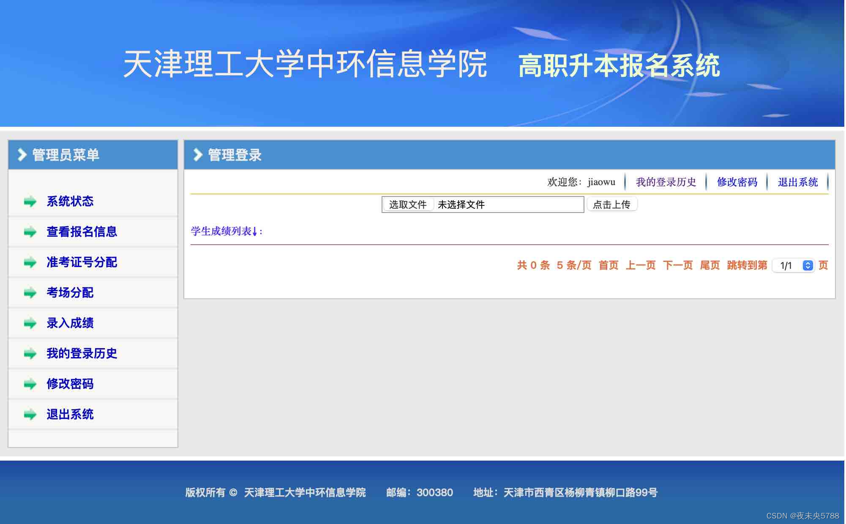This screenshot has height=524, width=846.
Task: Click green arrow icon beside 查看报名信息
Action: pyautogui.click(x=30, y=232)
